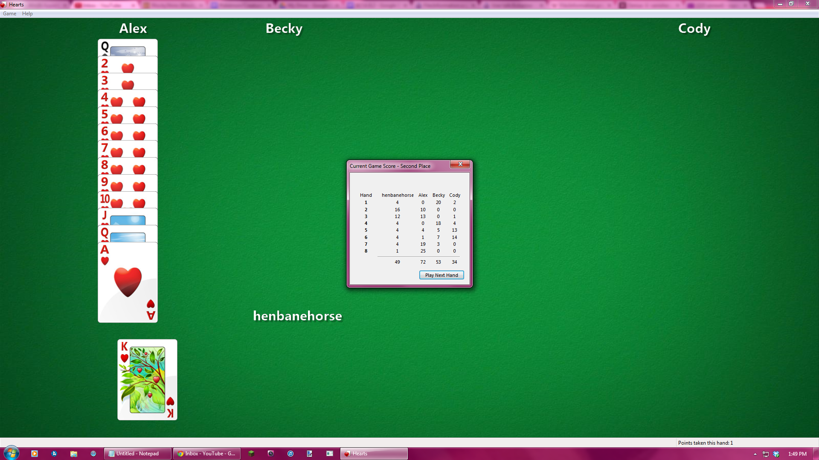Click the blue A taskbar icon
This screenshot has width=819, height=460.
click(x=54, y=454)
